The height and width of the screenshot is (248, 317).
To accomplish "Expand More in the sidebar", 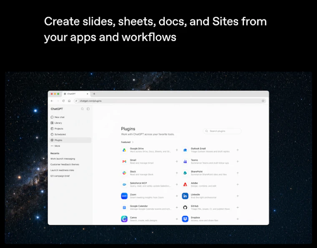I will point(70,146).
